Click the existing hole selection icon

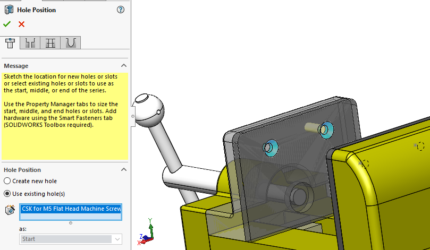(x=10, y=210)
